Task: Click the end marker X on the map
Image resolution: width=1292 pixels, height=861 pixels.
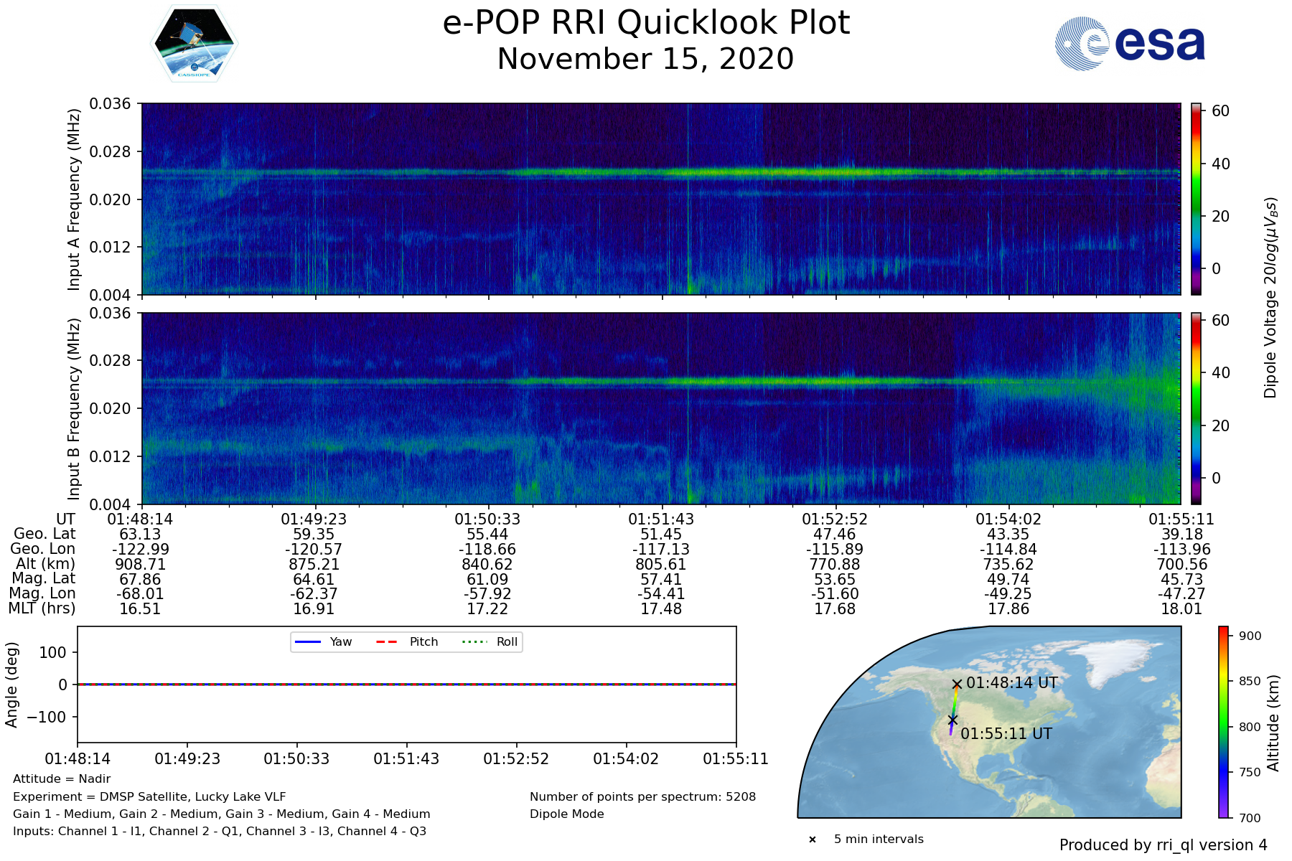Action: (952, 720)
